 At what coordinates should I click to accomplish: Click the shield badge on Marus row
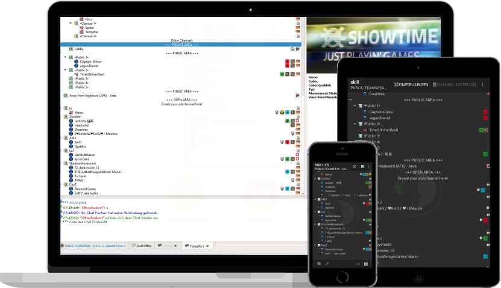coord(277,113)
